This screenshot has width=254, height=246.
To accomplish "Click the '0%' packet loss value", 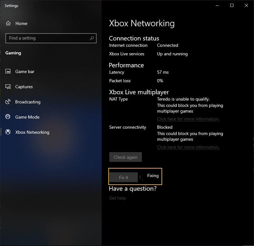I will [x=160, y=81].
